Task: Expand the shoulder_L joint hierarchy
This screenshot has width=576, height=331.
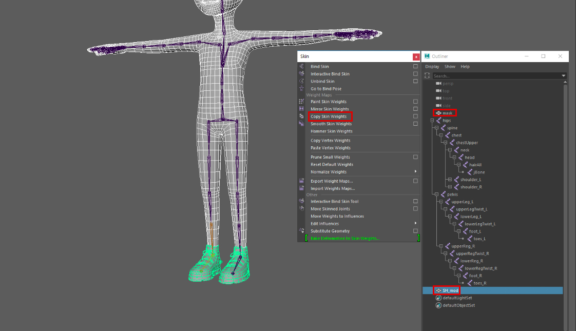Action: [450, 180]
